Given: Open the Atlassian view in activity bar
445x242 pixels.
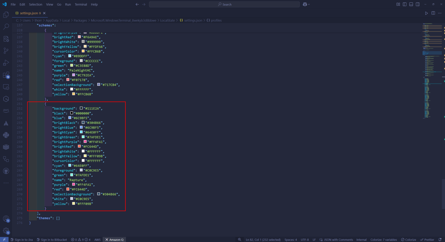Looking at the screenshot, I should (6, 123).
